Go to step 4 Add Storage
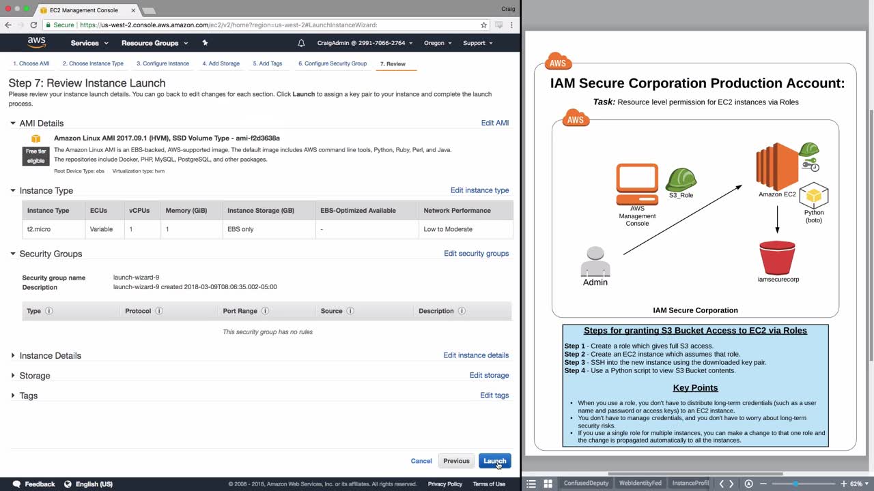Image resolution: width=874 pixels, height=491 pixels. (x=221, y=63)
